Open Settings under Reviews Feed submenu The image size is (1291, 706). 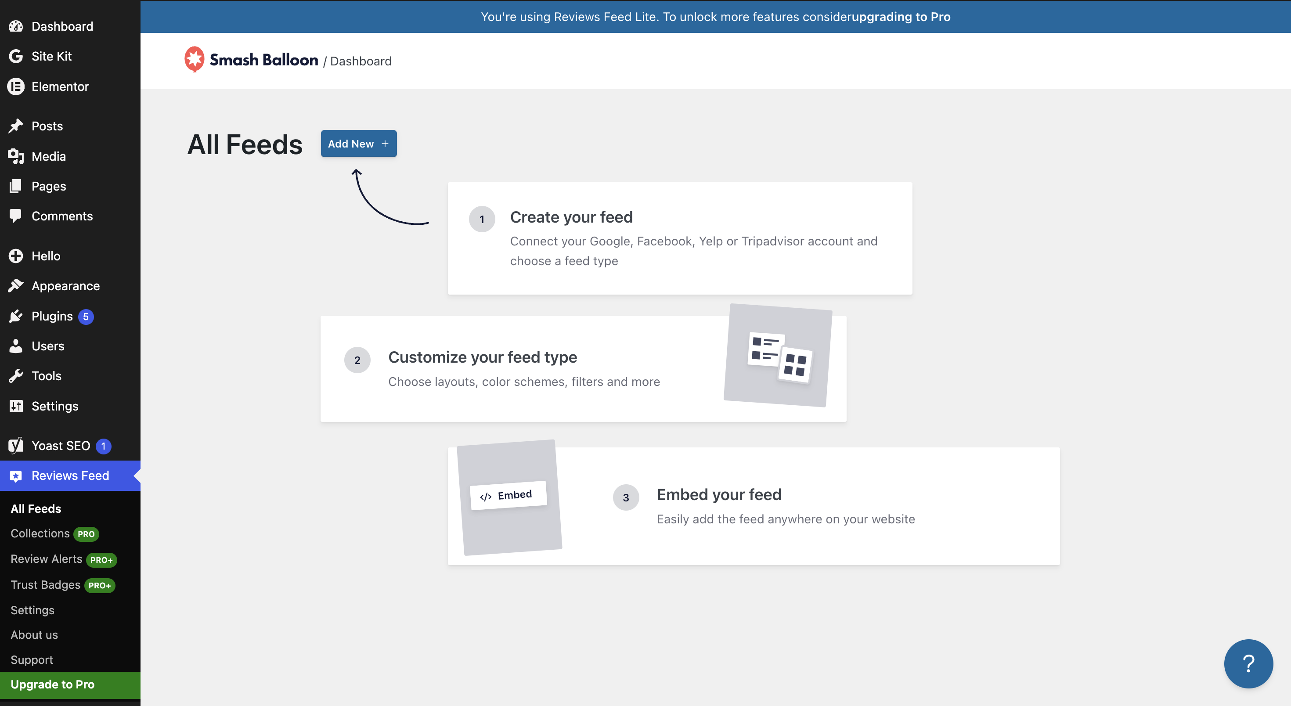(32, 610)
